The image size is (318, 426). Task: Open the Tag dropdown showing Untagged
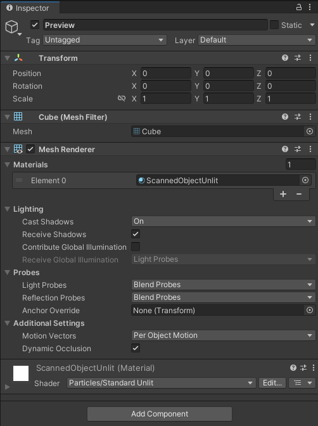click(105, 40)
